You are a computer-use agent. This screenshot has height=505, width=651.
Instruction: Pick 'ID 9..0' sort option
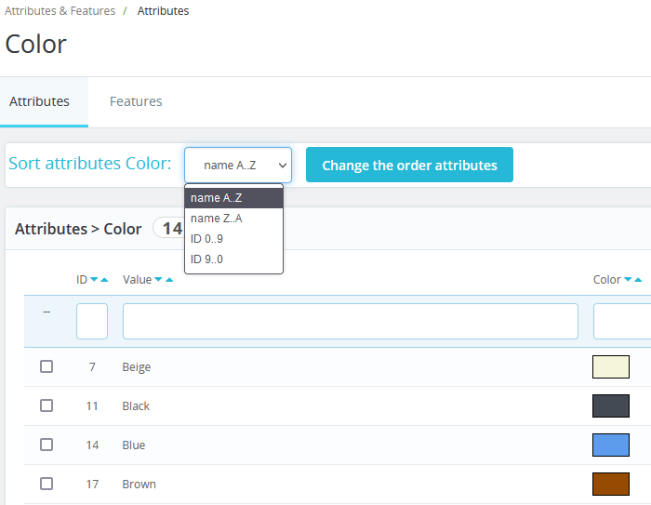(x=206, y=259)
